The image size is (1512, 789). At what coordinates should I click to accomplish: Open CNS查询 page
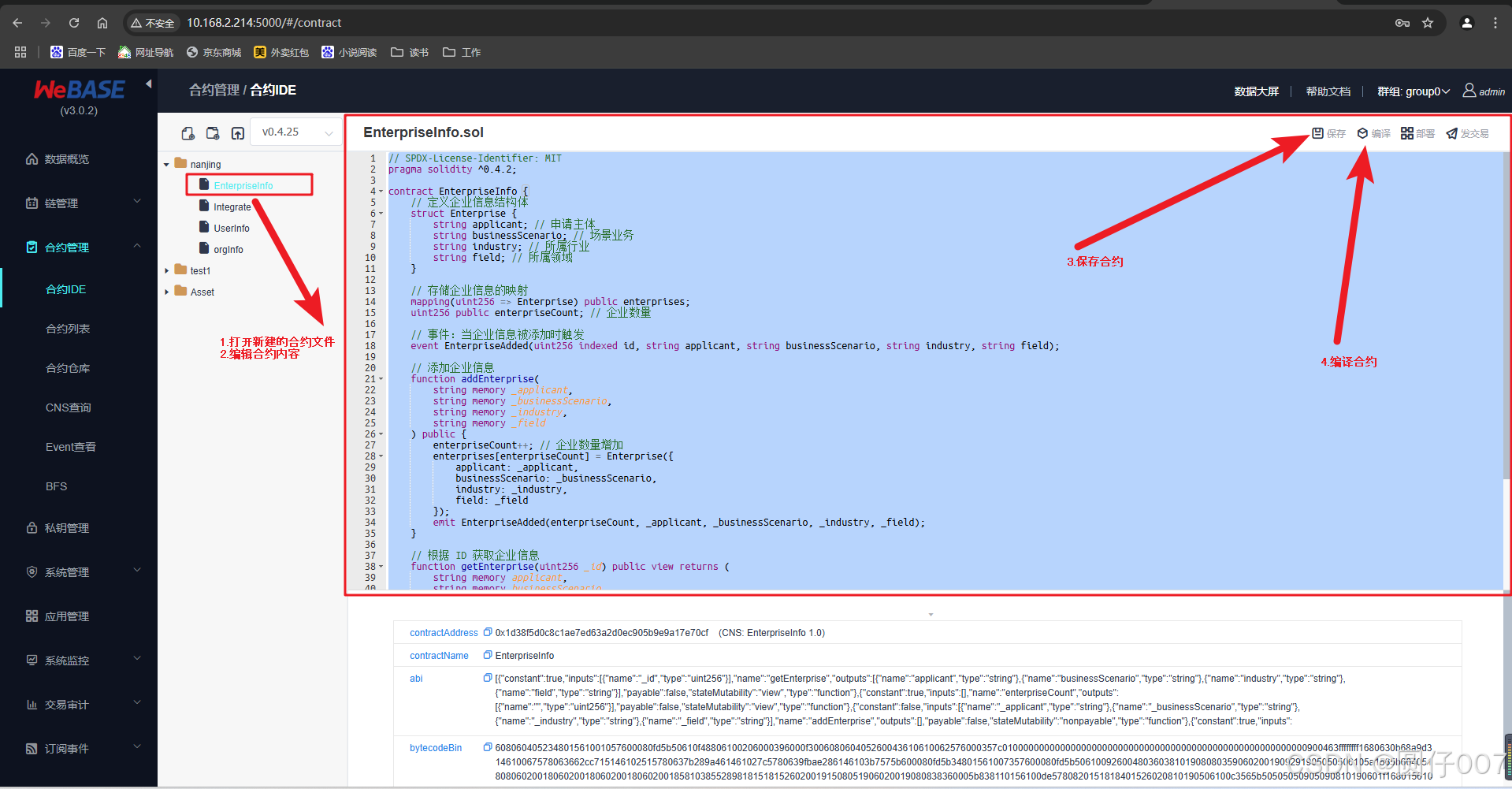[69, 408]
